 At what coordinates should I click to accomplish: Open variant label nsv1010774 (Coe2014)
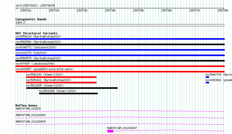point(31,53)
